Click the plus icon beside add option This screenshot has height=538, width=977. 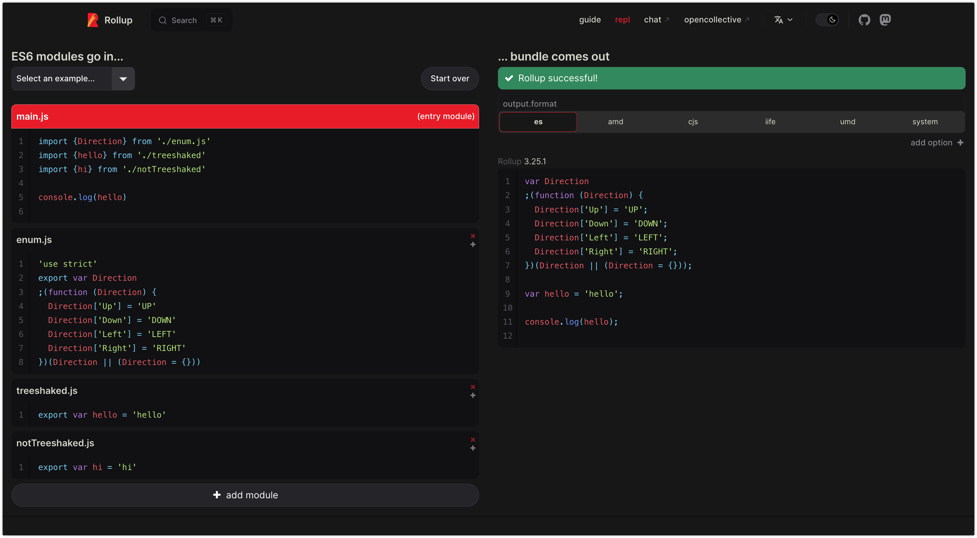[960, 143]
